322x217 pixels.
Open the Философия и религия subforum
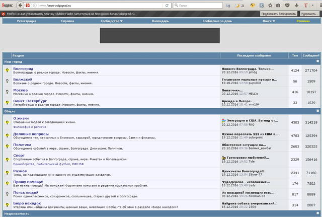tap(30, 127)
